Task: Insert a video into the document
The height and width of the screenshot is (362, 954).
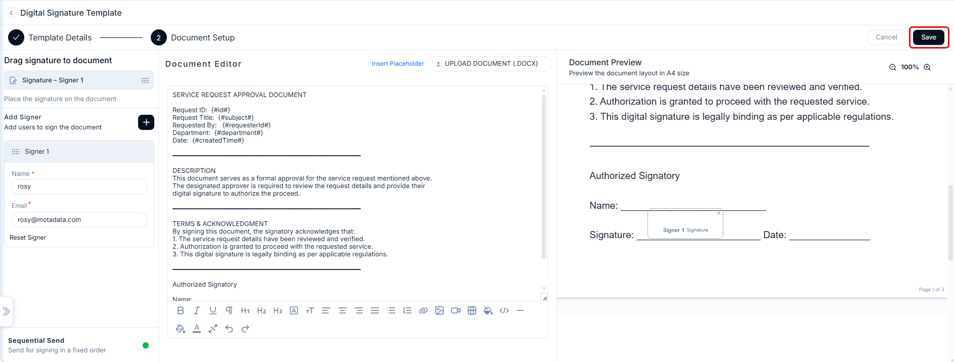Action: [456, 310]
